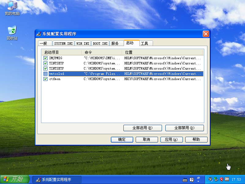Image resolution: width=245 pixels, height=184 pixels.
Task: Click the keyboard icon on the language bar
Action: pyautogui.click(x=185, y=180)
